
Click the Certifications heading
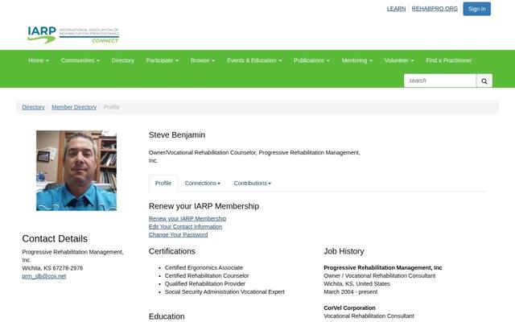pos(171,251)
